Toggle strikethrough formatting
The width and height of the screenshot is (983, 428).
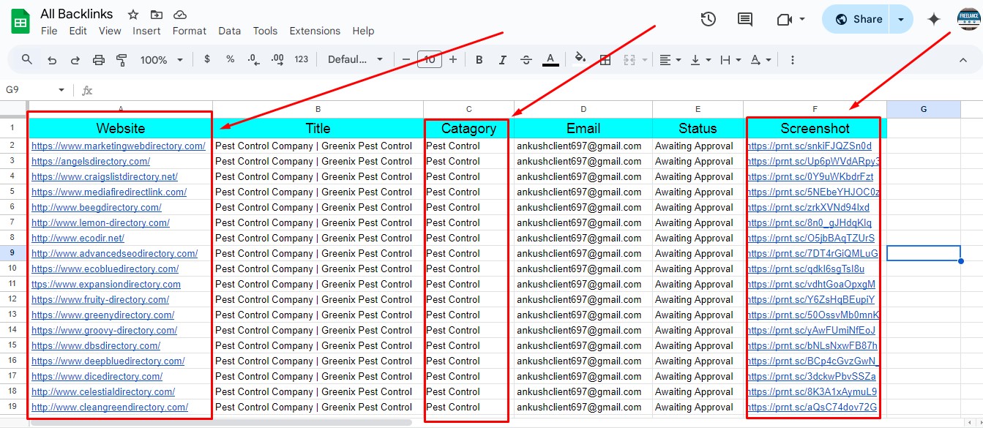click(526, 59)
